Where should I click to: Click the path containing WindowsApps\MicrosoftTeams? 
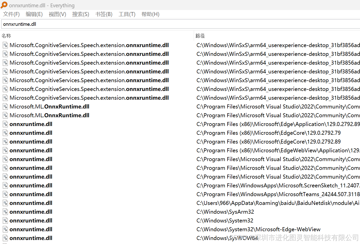tap(278, 194)
